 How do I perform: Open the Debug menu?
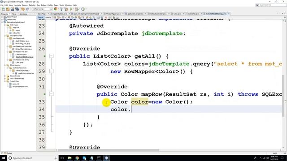tap(43, 5)
